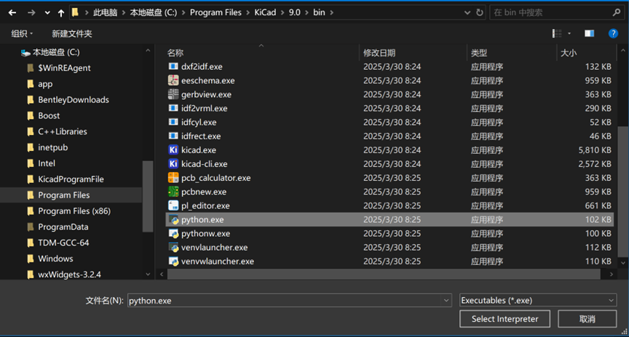Refresh the bin folder view

(x=479, y=12)
